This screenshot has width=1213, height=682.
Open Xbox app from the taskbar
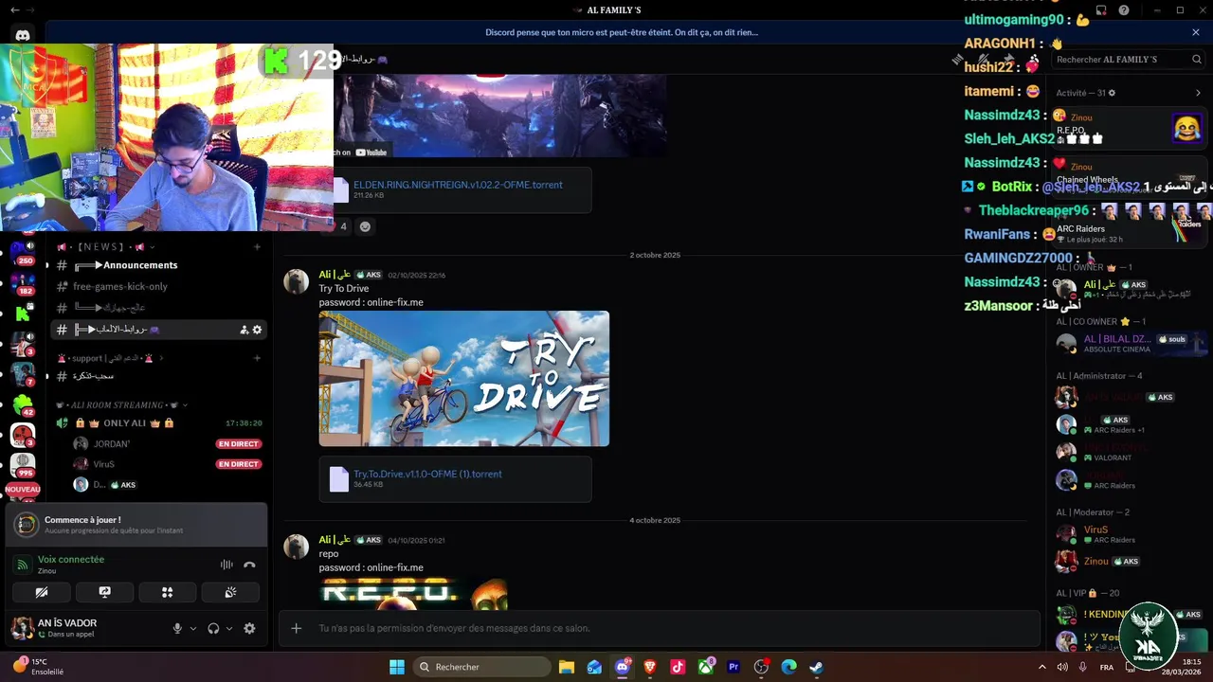coord(706,667)
